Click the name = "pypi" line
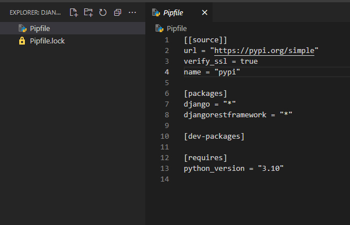Screen dimensions: 350x225 [212, 72]
